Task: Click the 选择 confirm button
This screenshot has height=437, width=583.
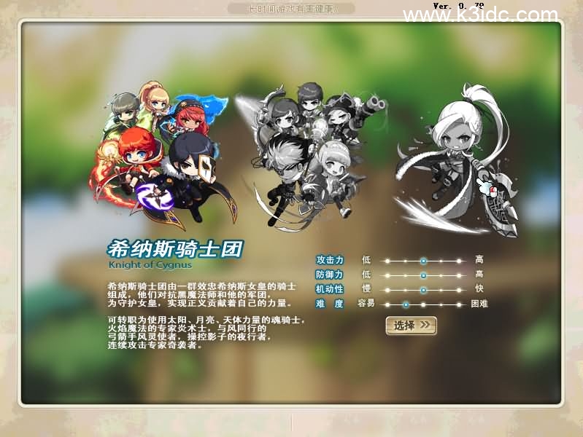Action: coord(411,326)
